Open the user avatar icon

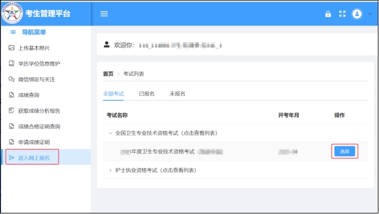[357, 14]
